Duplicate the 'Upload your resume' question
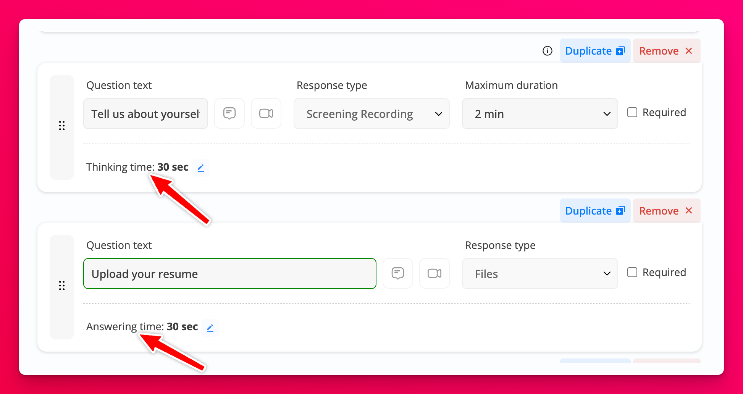 [595, 211]
